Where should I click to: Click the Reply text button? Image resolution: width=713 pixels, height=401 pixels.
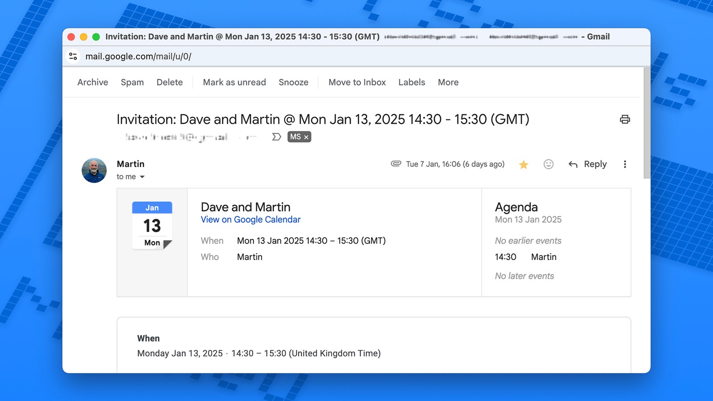pyautogui.click(x=595, y=164)
